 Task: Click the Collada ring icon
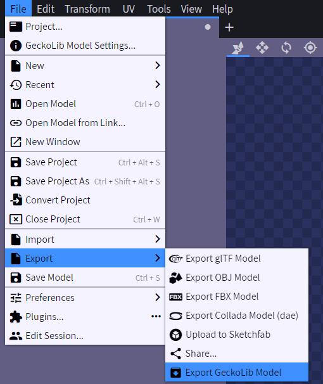(175, 316)
